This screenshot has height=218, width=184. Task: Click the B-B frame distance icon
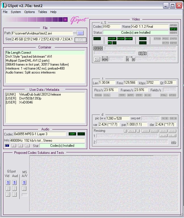tap(105, 59)
